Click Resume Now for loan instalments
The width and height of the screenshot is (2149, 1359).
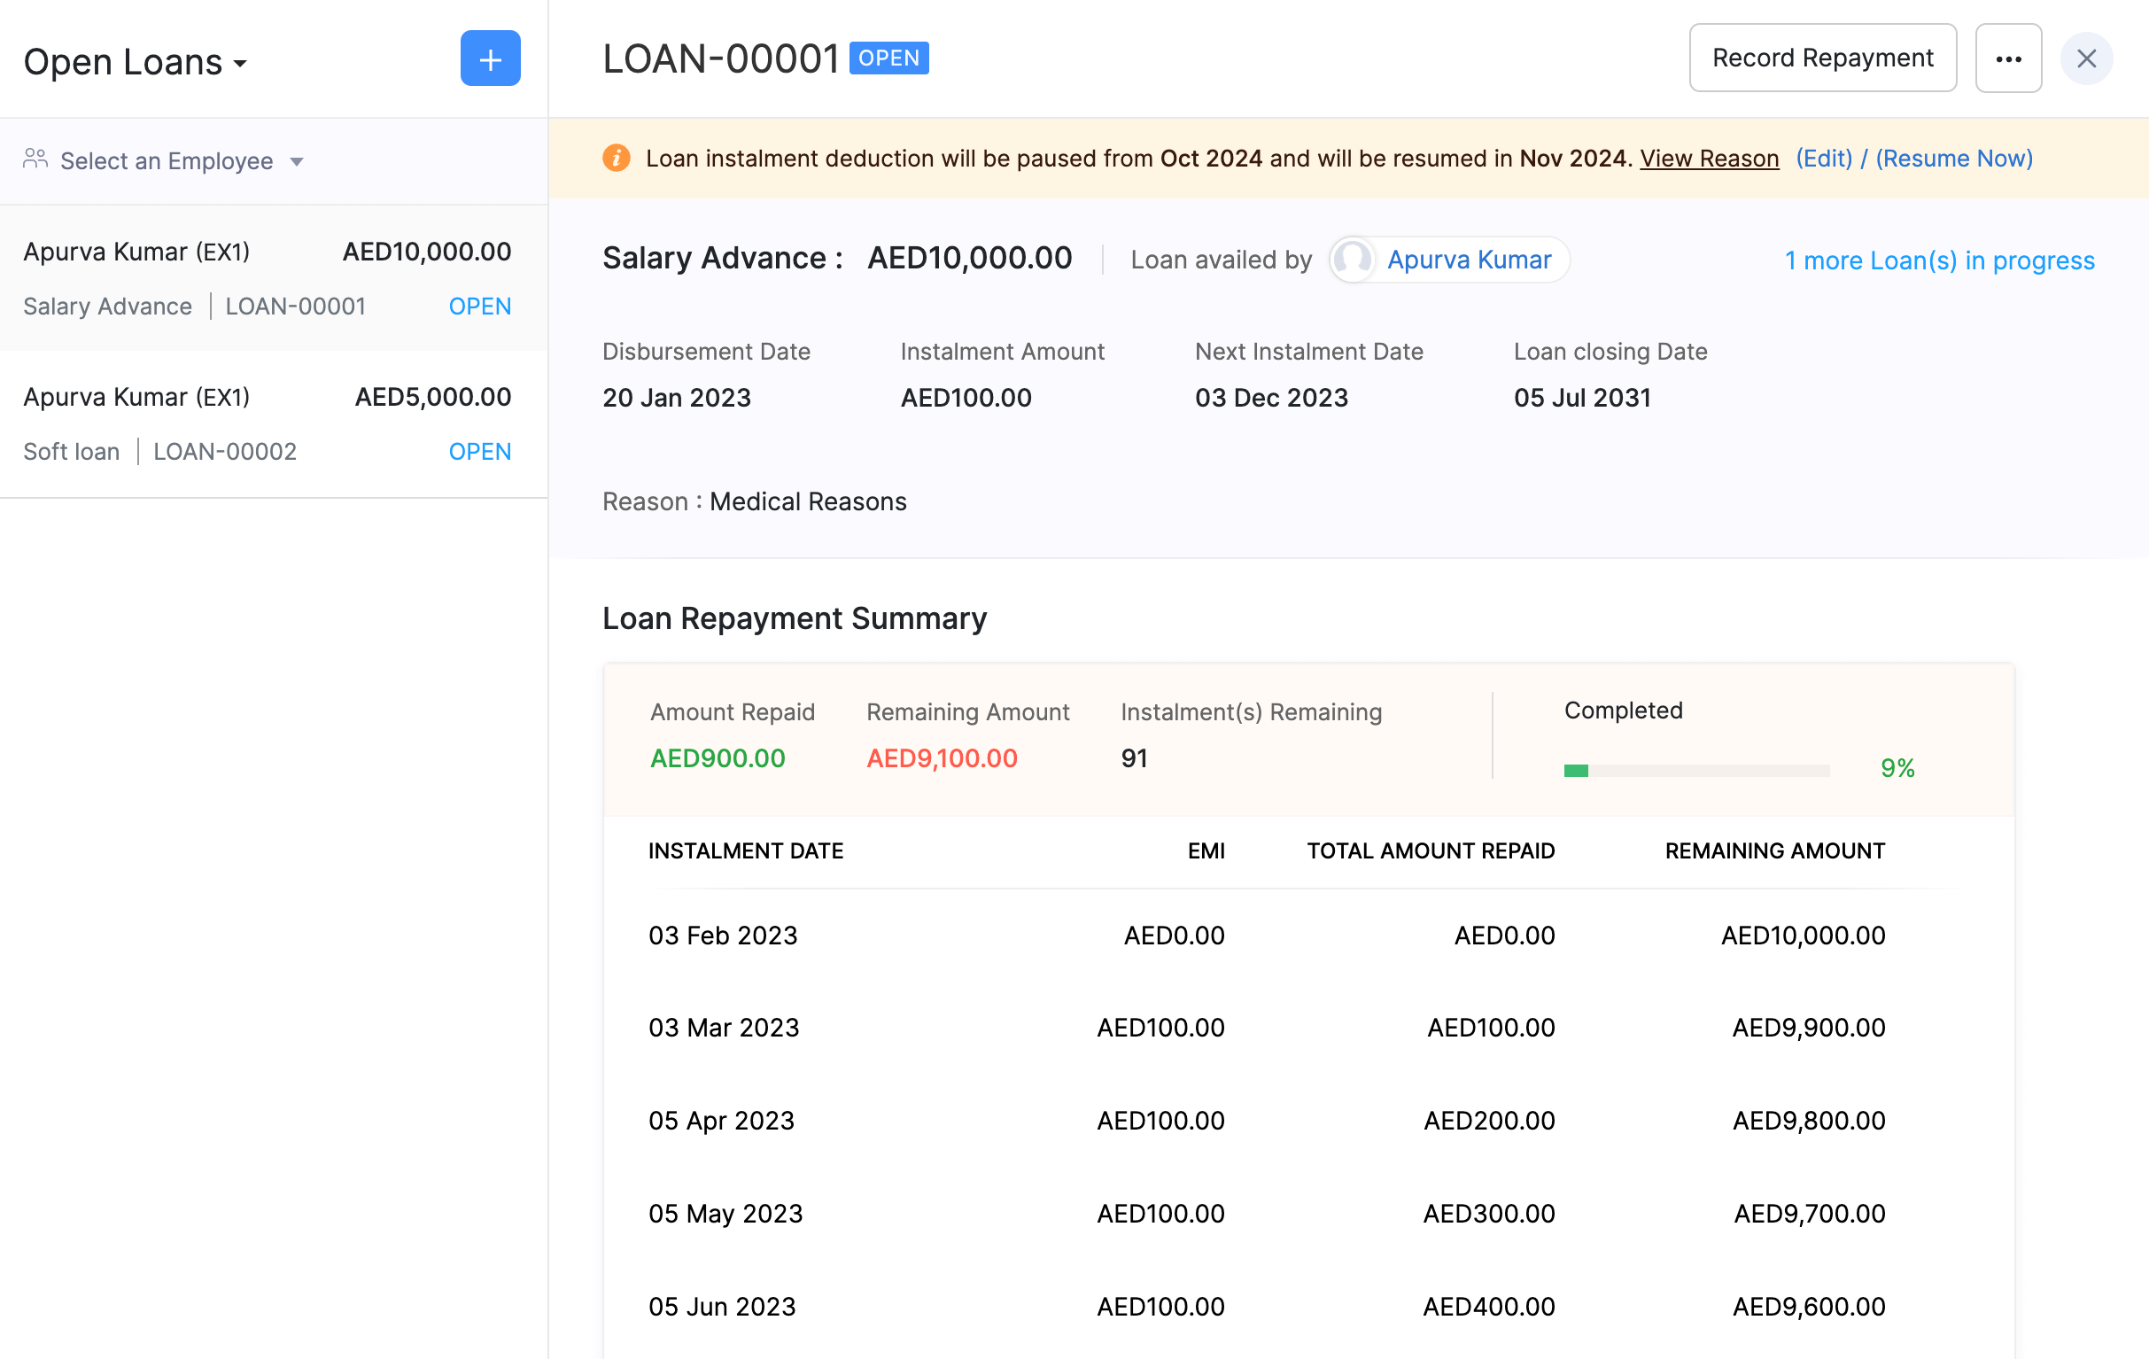[1954, 158]
